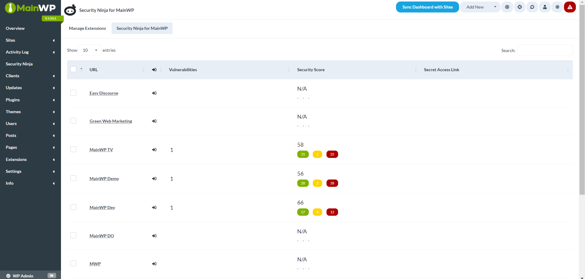The height and width of the screenshot is (279, 585).
Task: Open the MainWP Dev site link
Action: (102, 208)
